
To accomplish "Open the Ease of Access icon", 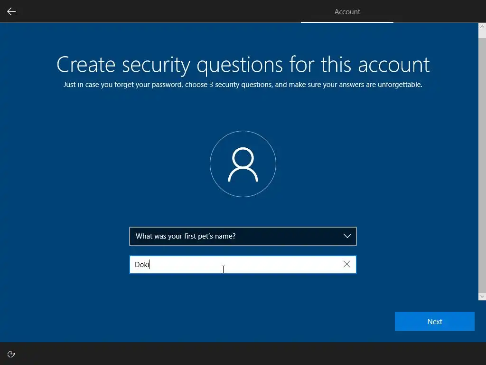I will [x=11, y=354].
